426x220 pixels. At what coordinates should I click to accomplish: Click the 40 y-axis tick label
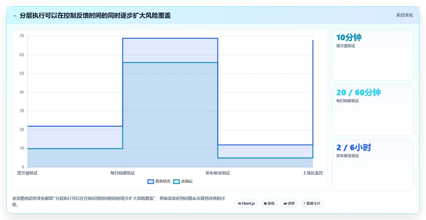pyautogui.click(x=22, y=92)
